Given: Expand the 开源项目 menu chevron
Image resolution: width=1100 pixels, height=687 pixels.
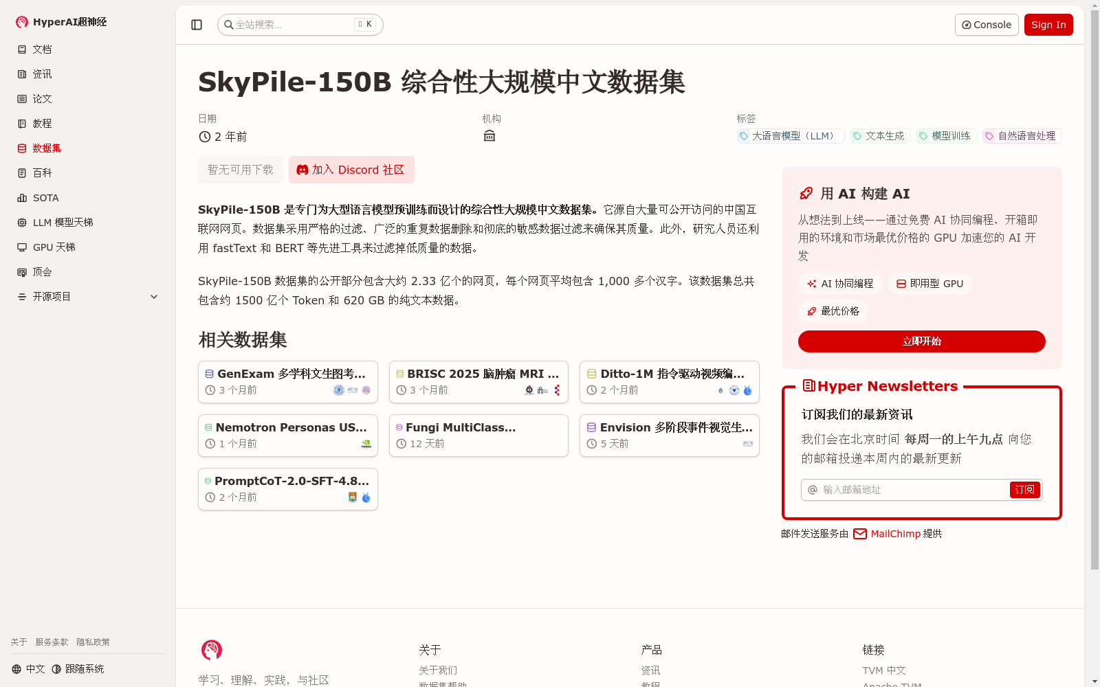Looking at the screenshot, I should (154, 297).
